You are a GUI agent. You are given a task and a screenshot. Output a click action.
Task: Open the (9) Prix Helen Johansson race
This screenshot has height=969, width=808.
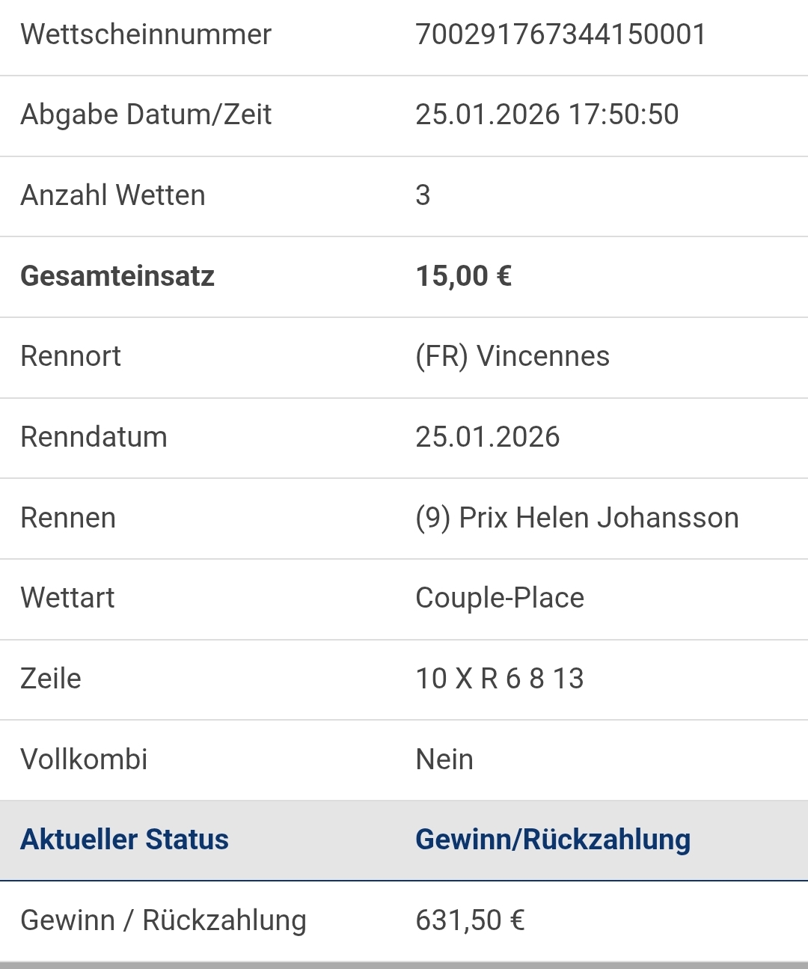(577, 518)
